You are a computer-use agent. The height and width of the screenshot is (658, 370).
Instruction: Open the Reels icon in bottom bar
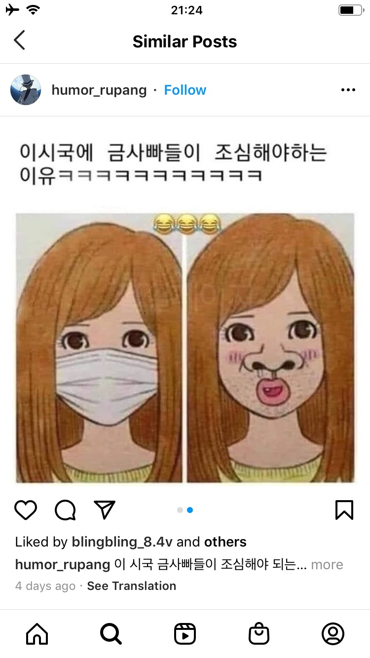tap(185, 633)
